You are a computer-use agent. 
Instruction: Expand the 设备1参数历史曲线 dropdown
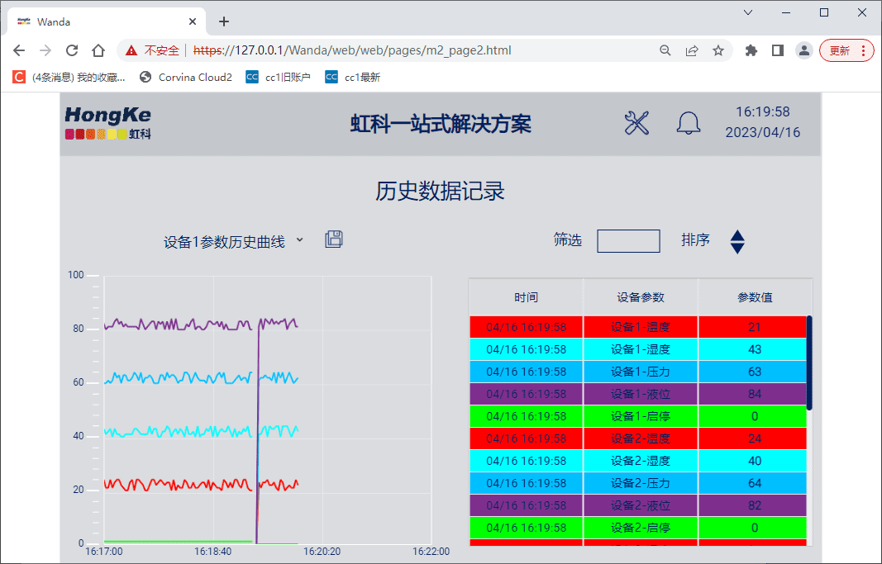pos(299,240)
